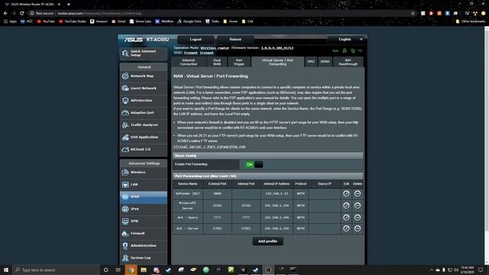Open YouTube bookmark
The image size is (489, 275).
pyautogui.click(x=46, y=21)
